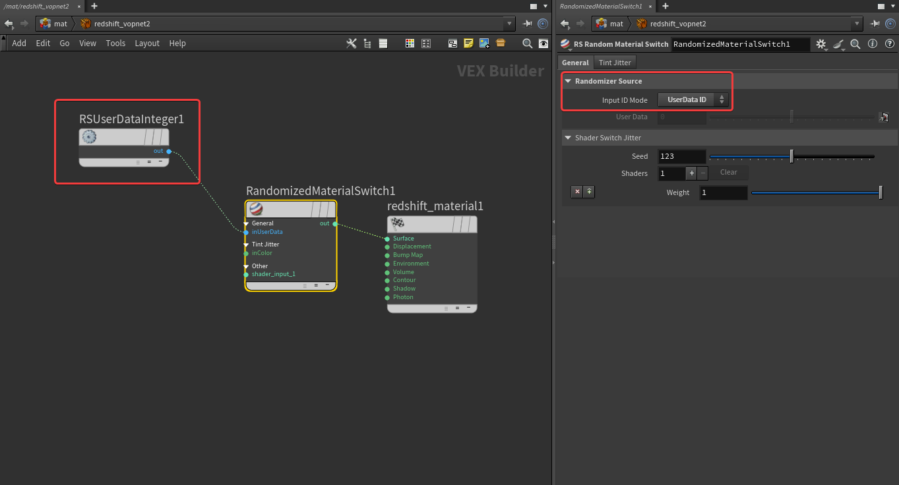Add a shader with the plus button
The height and width of the screenshot is (485, 899).
coord(691,173)
